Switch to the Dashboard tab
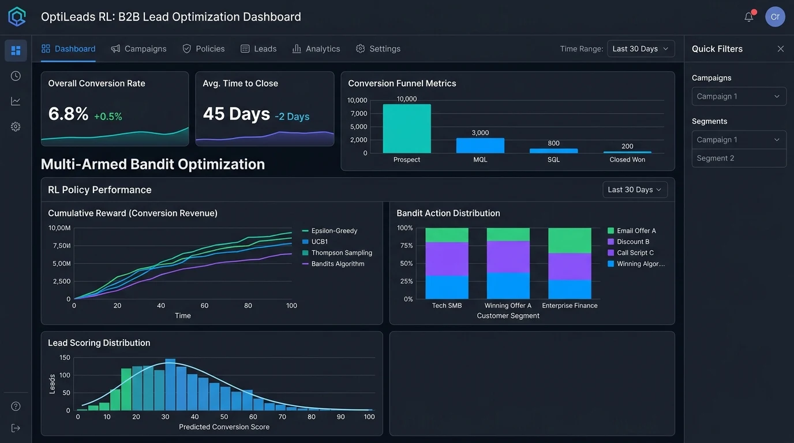 coord(69,49)
